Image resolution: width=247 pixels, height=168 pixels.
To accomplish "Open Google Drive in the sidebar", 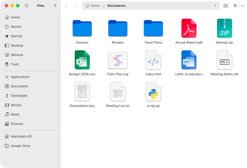I will click(30, 146).
